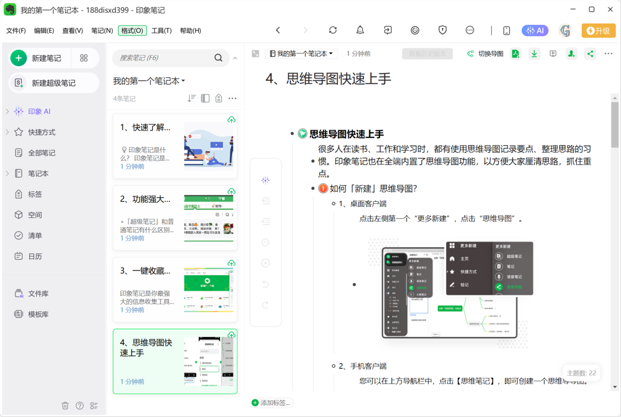The image size is (621, 417).
Task: Open the AI assistant icon in the floating editor toolbar
Action: [x=265, y=180]
